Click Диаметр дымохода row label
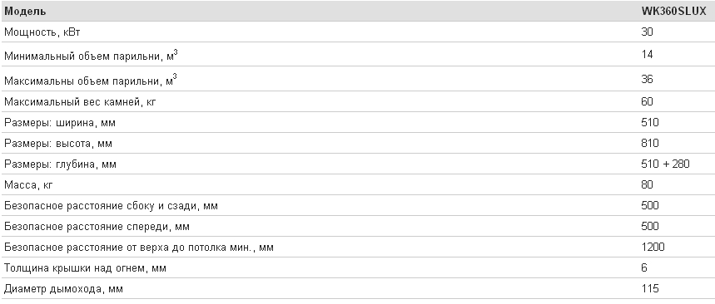Screen dimensions: 715x304 click(x=64, y=289)
